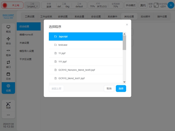Close the 选择程序 dialog with X
The image size is (175, 131).
127,25
